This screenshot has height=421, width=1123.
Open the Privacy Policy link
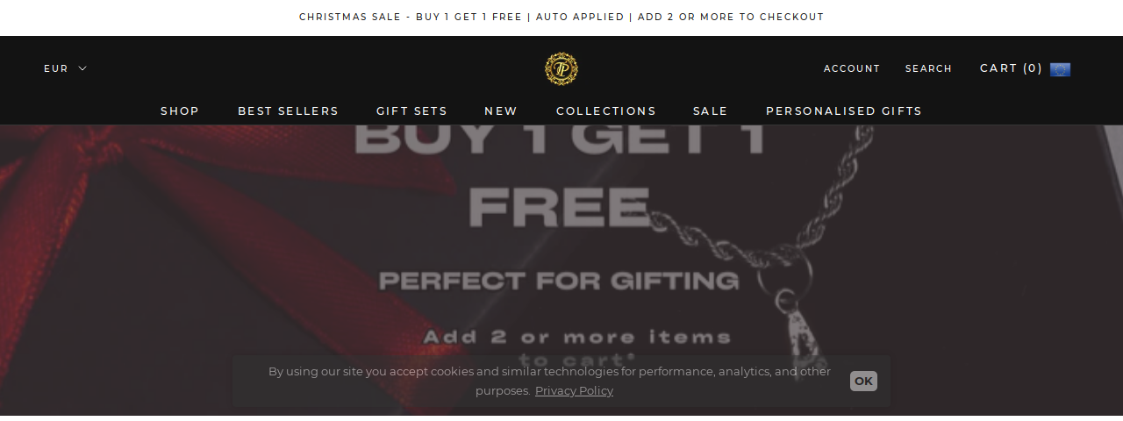pyautogui.click(x=574, y=390)
